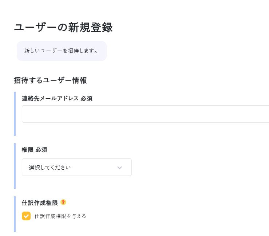The height and width of the screenshot is (236, 269).
Task: Uncheck 仕訳作成権限を与える checkbox
Action: coord(26,216)
